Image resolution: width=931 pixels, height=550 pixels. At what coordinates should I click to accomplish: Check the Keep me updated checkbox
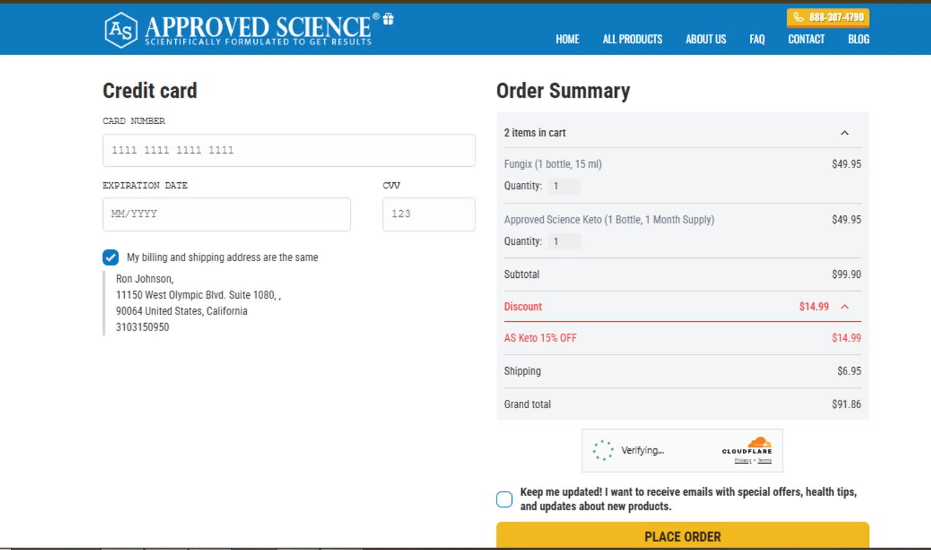pos(505,499)
